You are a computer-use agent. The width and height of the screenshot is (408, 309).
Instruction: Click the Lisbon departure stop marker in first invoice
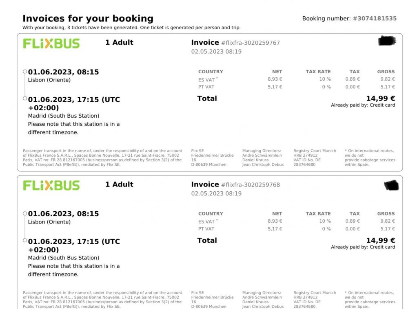pos(25,72)
